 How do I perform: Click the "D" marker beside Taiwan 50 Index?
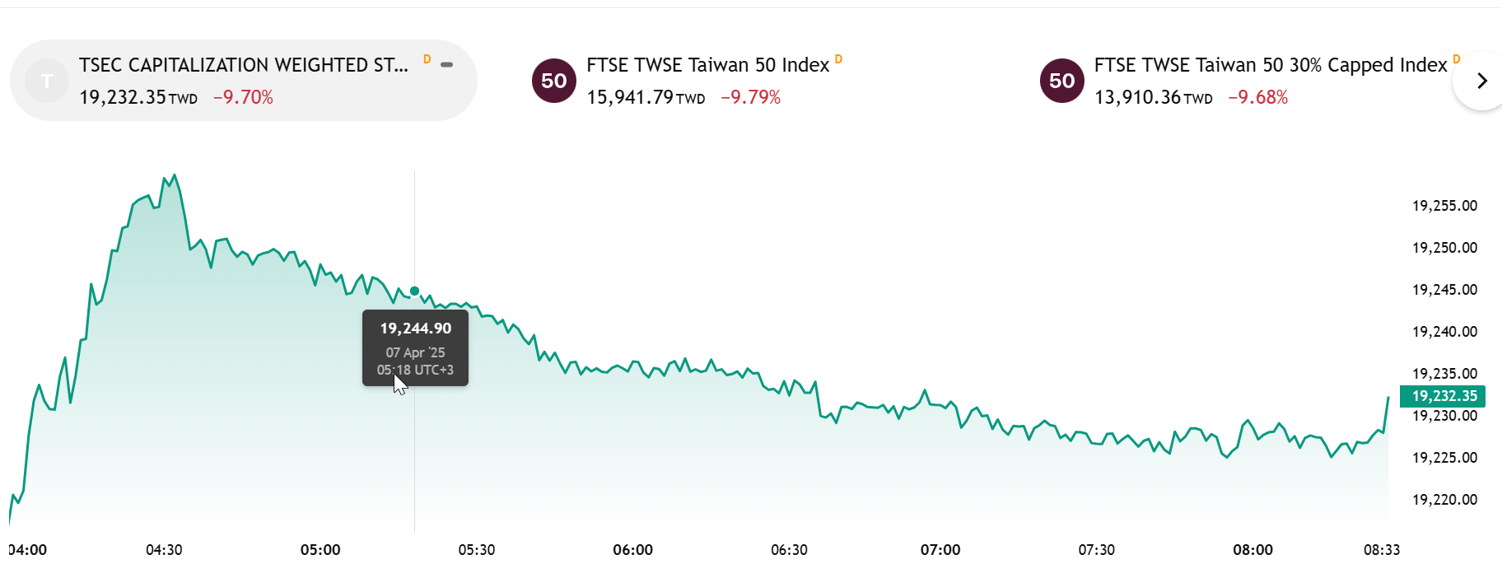(838, 59)
